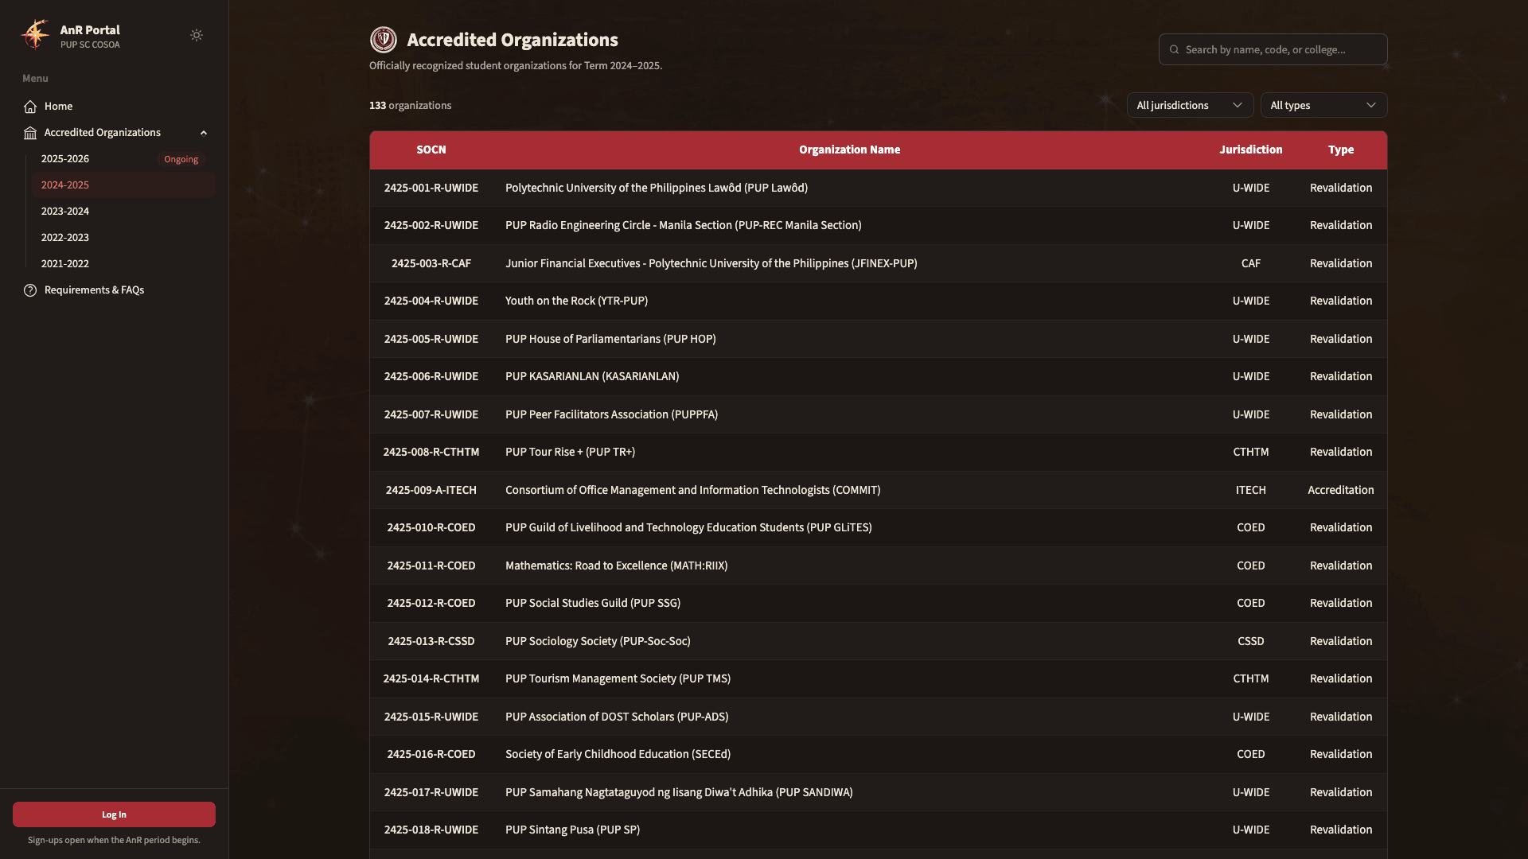
Task: Click CSSD jurisdiction cell
Action: pyautogui.click(x=1250, y=641)
